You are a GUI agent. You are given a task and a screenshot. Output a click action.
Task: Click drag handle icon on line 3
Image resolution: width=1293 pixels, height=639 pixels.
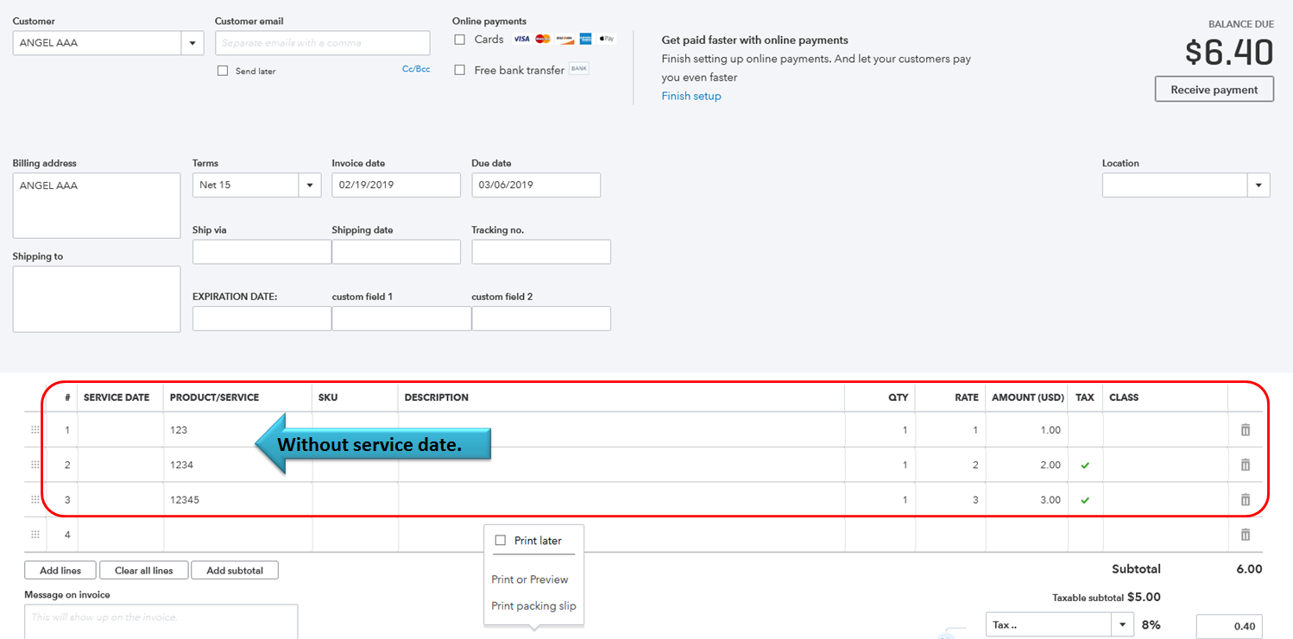tap(35, 499)
